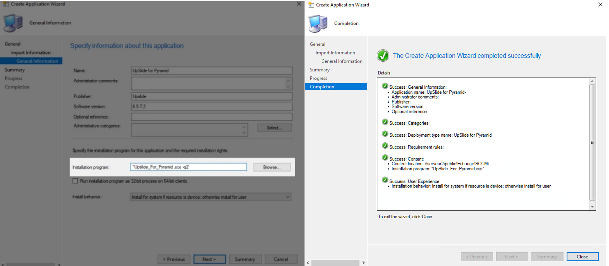This screenshot has height=266, width=609.
Task: Select General step in left wizard sidebar
Action: (x=12, y=44)
